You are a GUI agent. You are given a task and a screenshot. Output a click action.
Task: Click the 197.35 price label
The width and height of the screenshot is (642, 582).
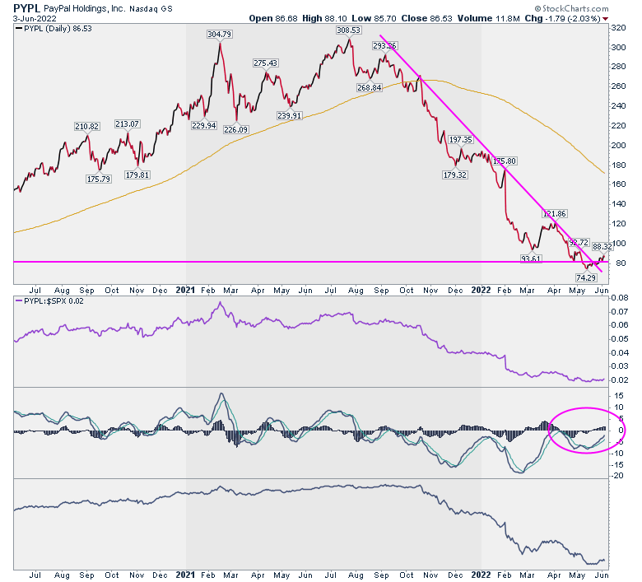[461, 140]
